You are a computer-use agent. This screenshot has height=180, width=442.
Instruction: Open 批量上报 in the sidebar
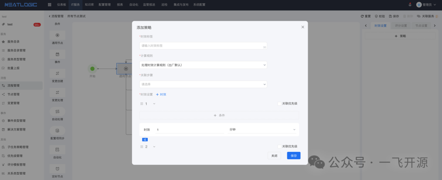click(13, 68)
